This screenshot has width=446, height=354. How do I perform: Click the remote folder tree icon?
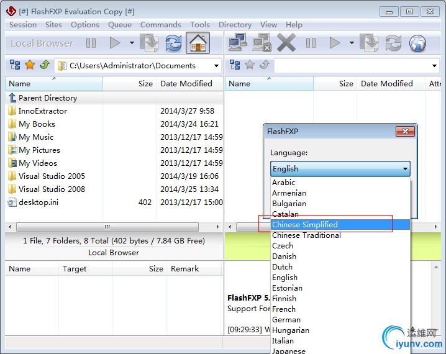(x=235, y=65)
